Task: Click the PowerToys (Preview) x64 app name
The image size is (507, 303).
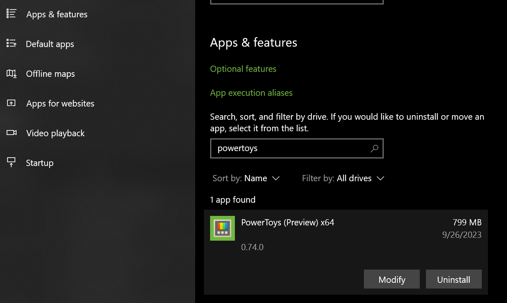Action: tap(287, 222)
